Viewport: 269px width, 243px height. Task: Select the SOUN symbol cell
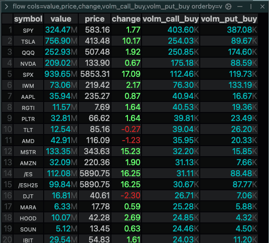[x=28, y=229]
